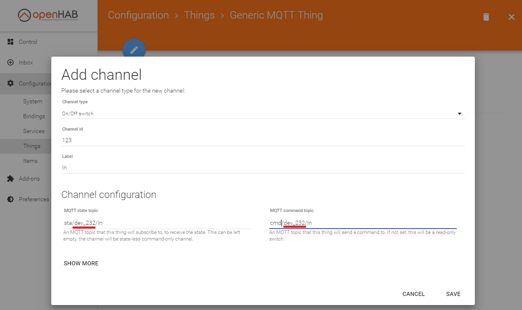Navigate using the Things breadcrumb link
Screen dimensions: 522x310
tap(199, 15)
